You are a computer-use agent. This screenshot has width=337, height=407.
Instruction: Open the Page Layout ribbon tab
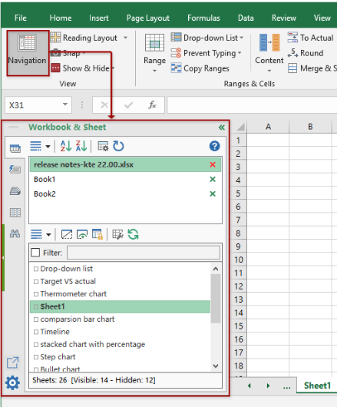(148, 18)
